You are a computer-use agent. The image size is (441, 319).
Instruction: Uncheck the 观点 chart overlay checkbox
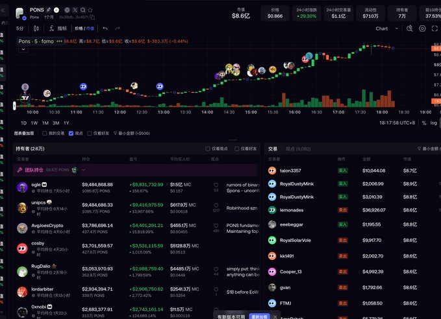[71, 134]
